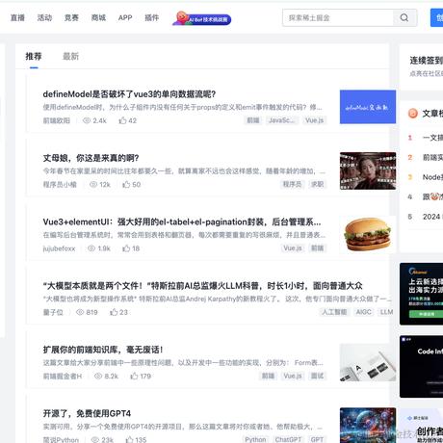Click the ChatGPT tag
The height and width of the screenshot is (443, 443).
[288, 439]
